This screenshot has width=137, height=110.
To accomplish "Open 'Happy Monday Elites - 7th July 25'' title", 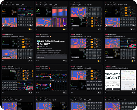I will tap(81, 100).
